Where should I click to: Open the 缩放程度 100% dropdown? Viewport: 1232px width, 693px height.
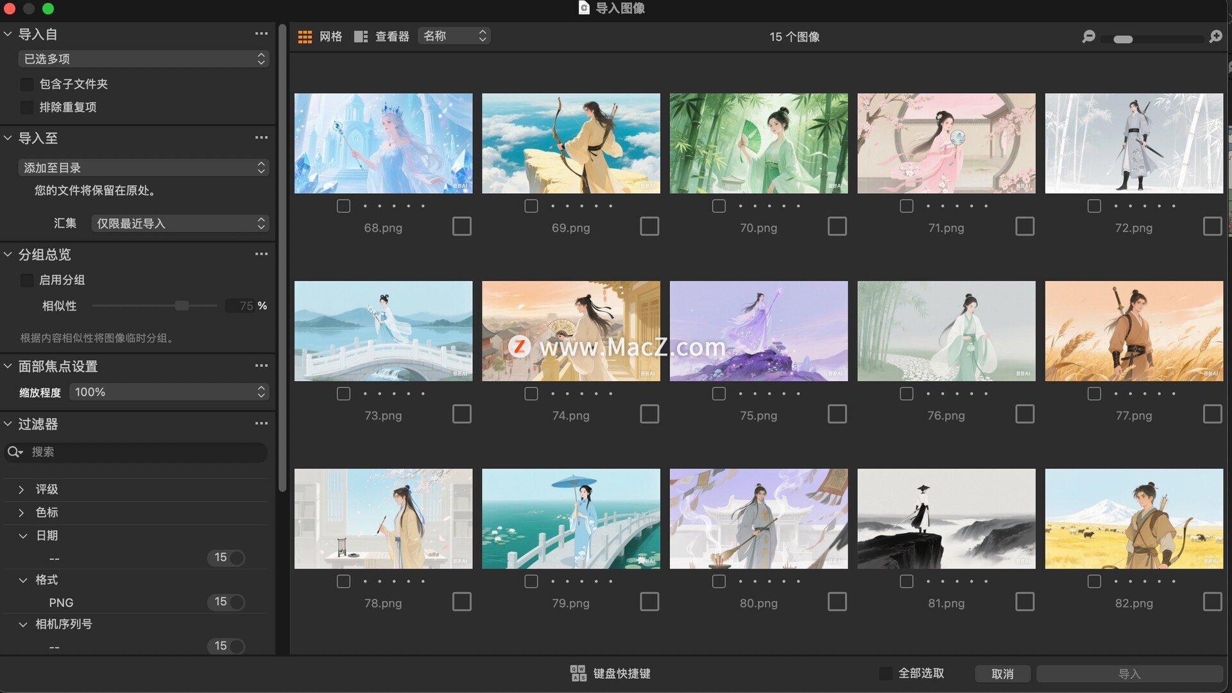(x=169, y=392)
